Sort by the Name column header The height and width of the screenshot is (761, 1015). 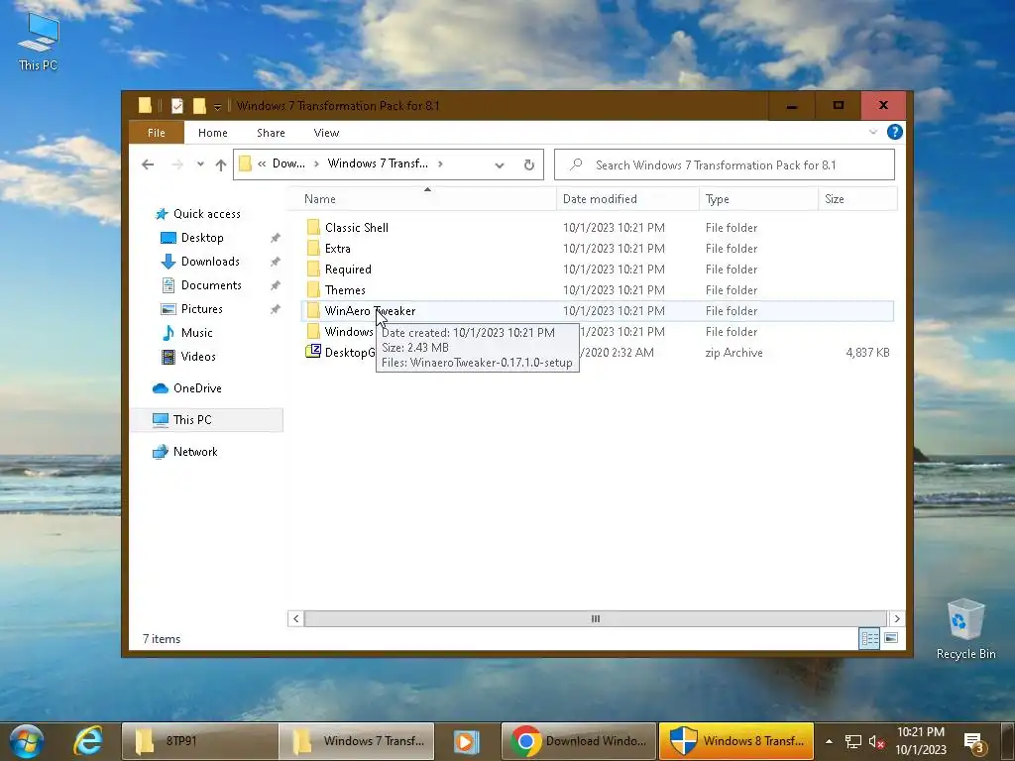(x=421, y=198)
